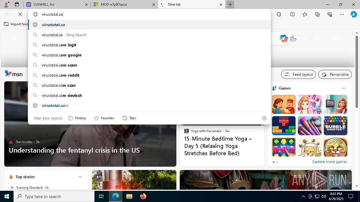Viewport: 360px width, 202px height.
Task: Show hidden system tray icons
Action: (303, 196)
